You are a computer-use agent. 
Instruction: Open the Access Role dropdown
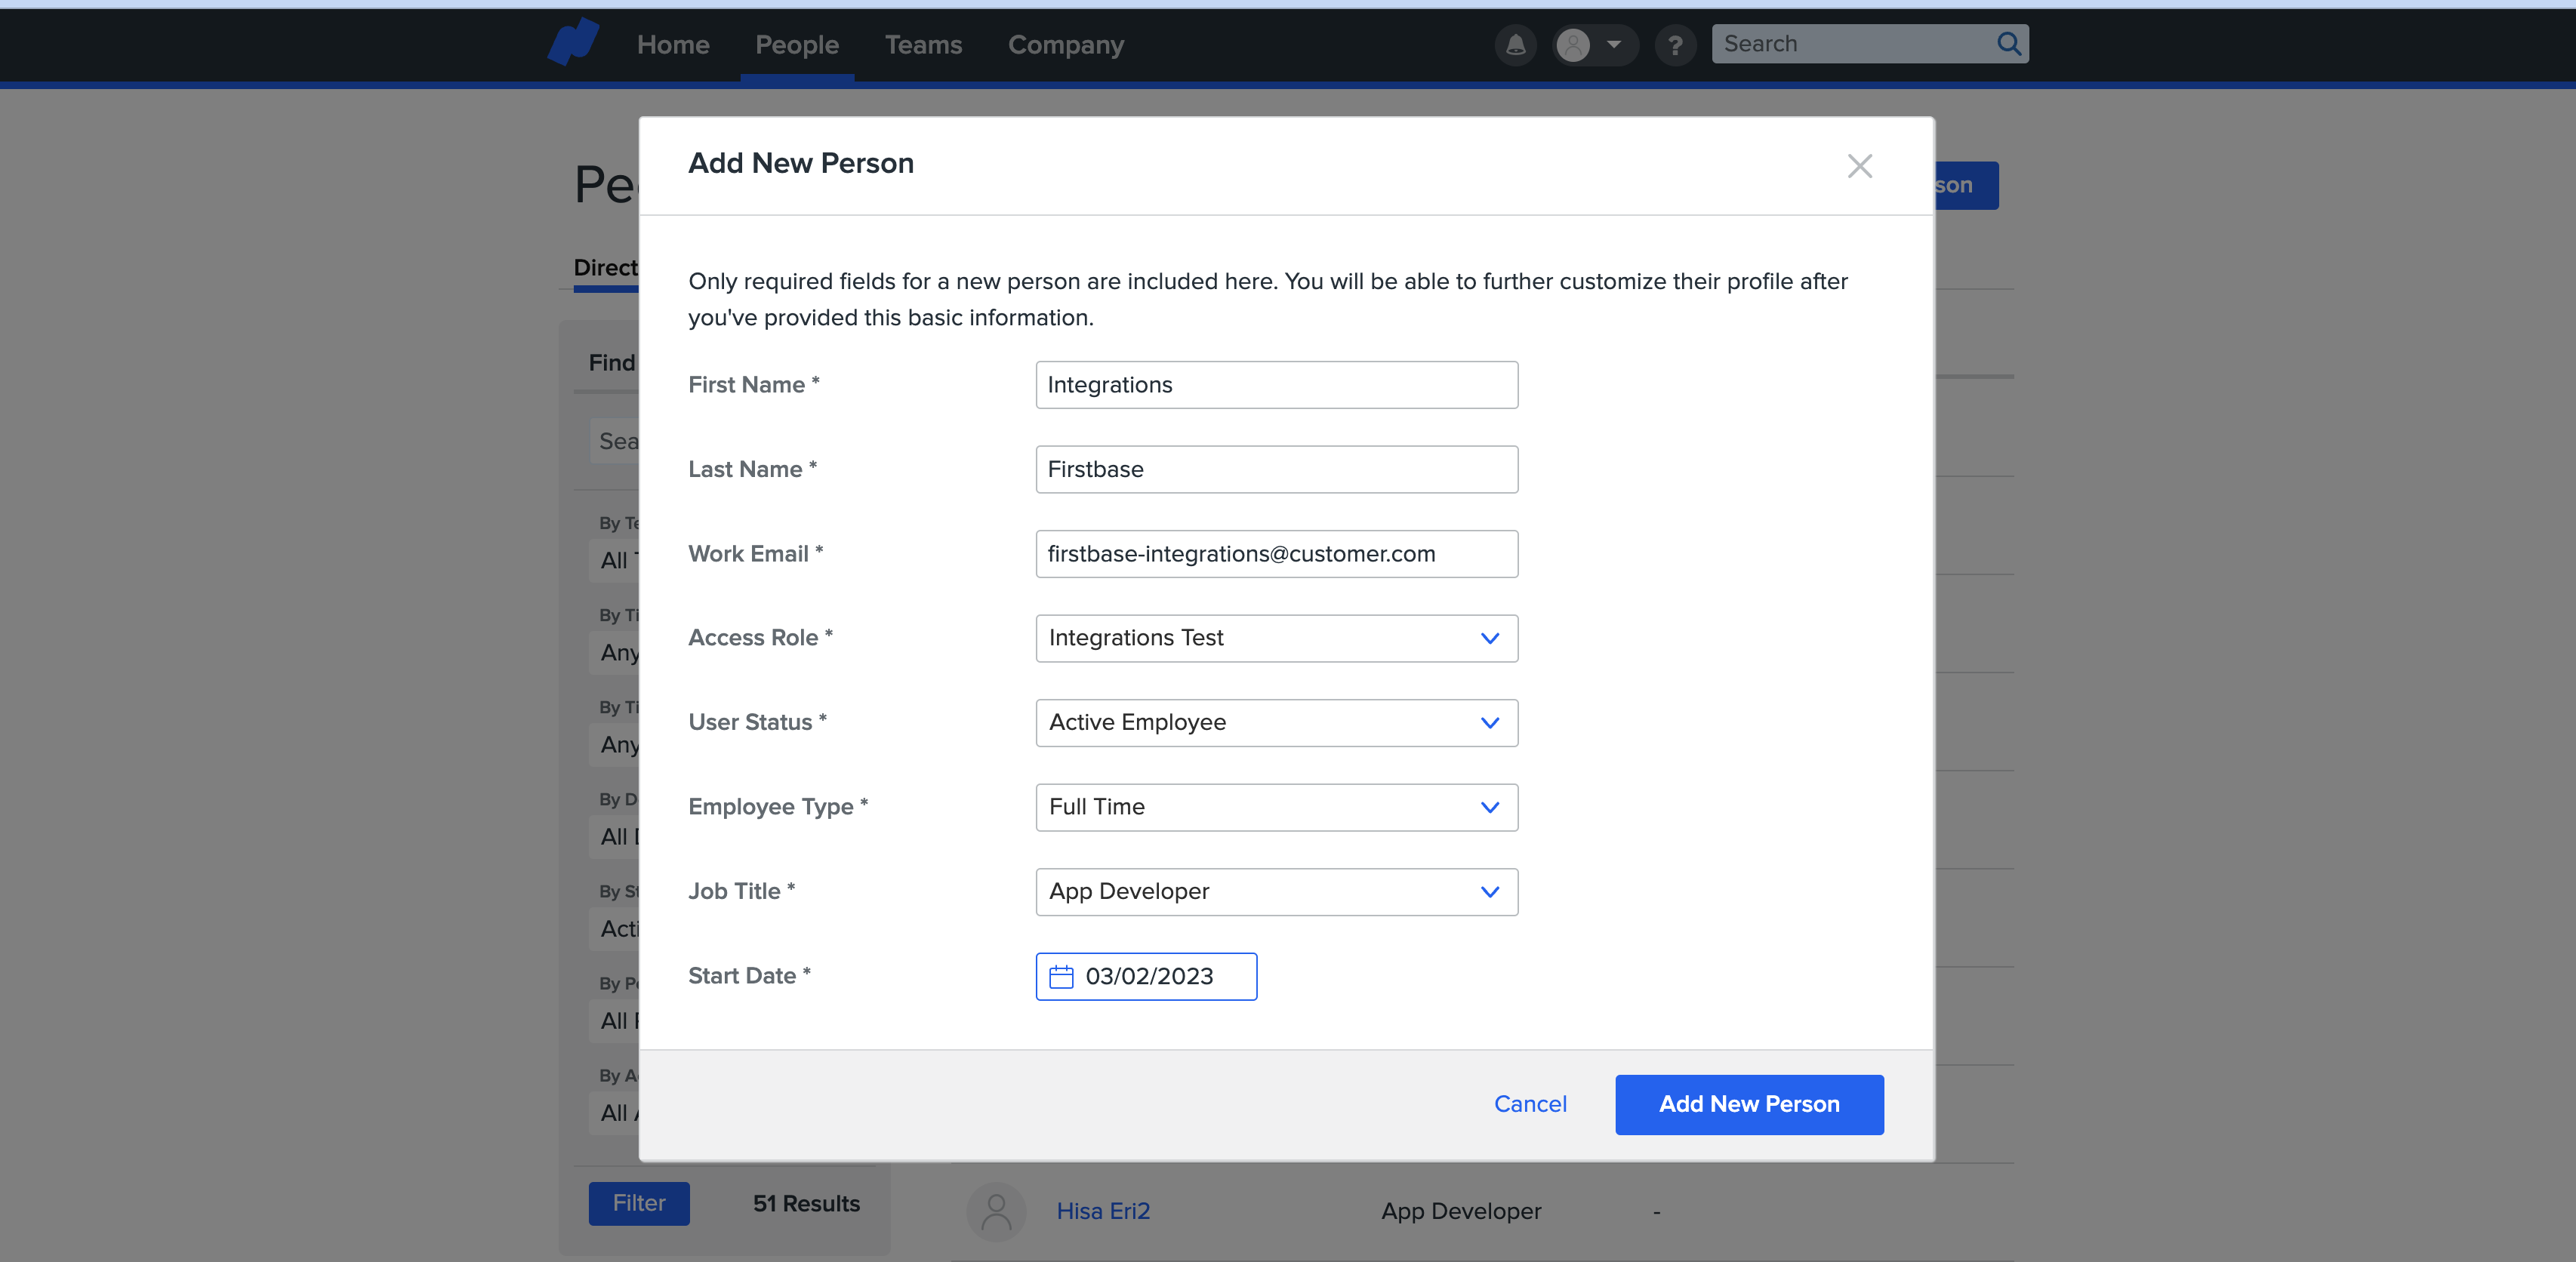click(1276, 639)
